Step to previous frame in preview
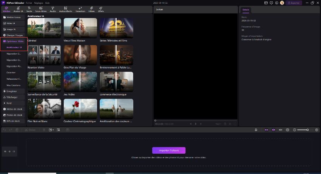 click(x=191, y=124)
